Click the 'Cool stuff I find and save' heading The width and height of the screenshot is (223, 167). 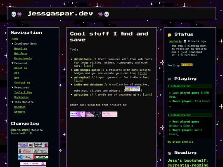(109, 37)
